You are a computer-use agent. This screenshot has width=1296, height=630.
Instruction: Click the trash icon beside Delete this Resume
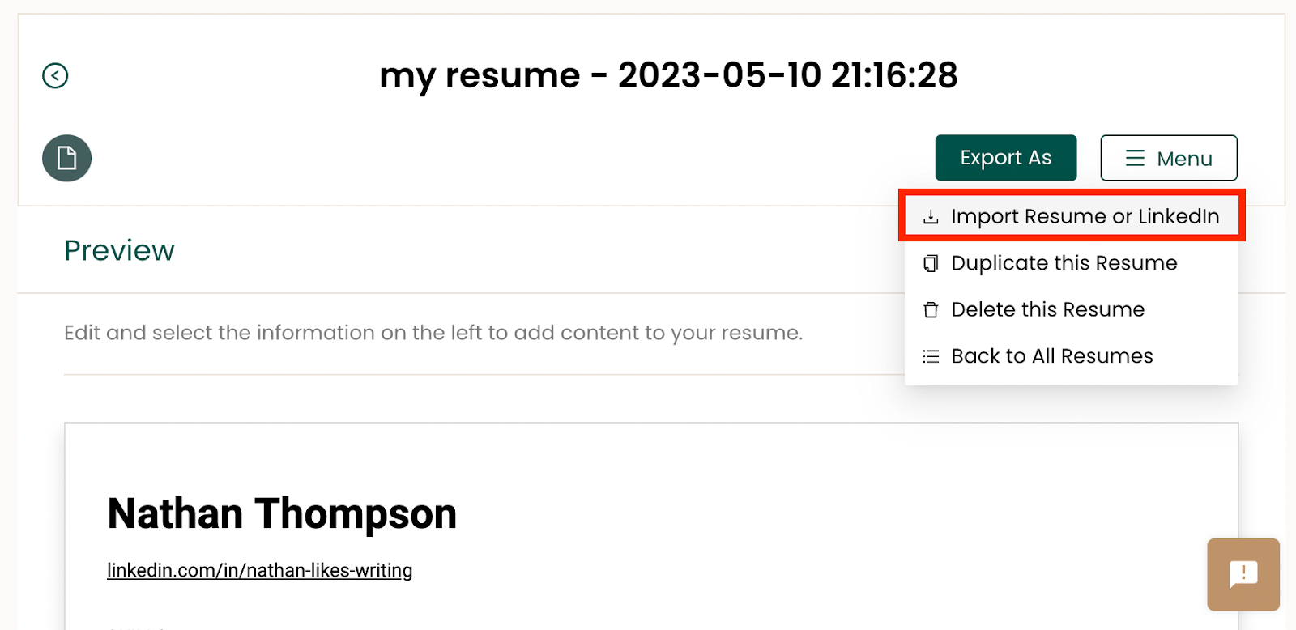(930, 309)
